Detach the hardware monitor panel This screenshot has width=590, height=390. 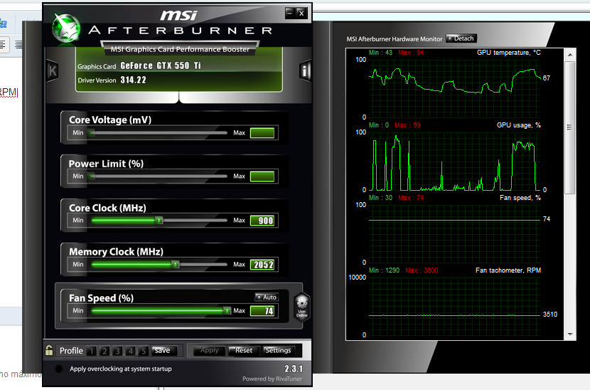[461, 38]
